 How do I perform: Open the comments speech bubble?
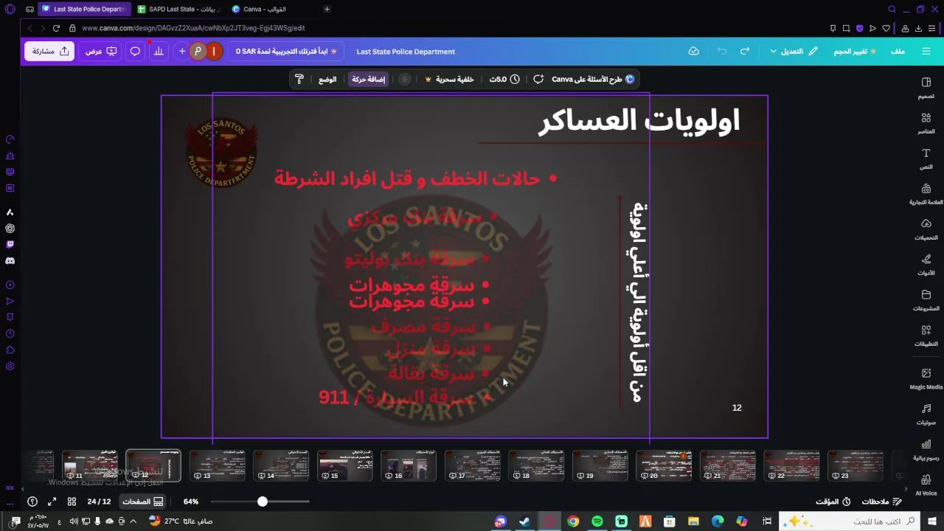[x=135, y=52]
